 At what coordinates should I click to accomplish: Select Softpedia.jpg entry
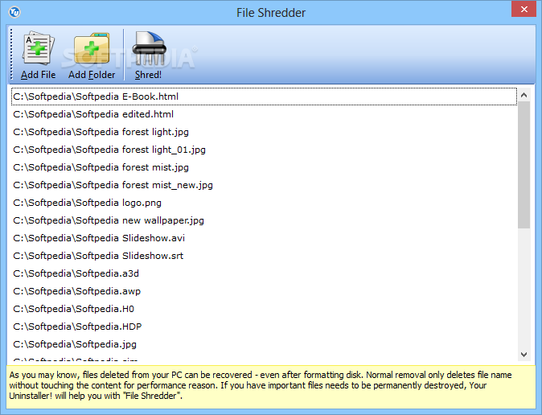(264, 344)
